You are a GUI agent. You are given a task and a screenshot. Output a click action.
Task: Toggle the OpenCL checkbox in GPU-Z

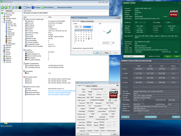87,131
